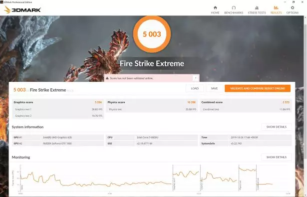Click the System information heading
307x197 pixels.
27,127
